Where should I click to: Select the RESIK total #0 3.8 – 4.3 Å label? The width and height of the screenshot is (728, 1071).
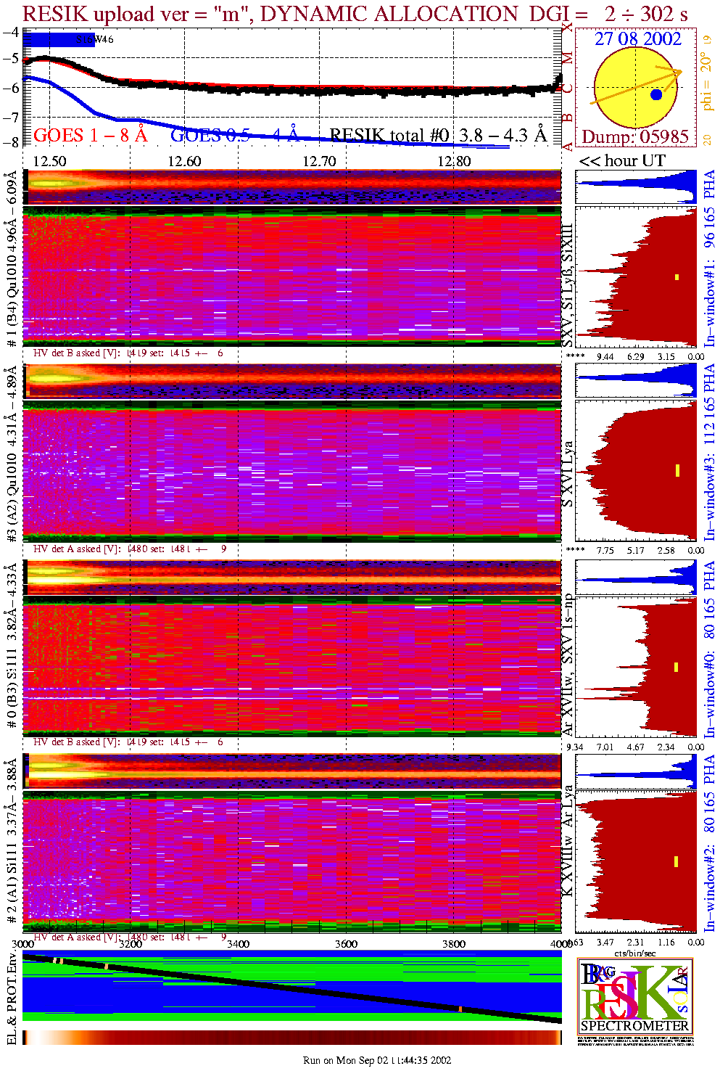[x=438, y=135]
